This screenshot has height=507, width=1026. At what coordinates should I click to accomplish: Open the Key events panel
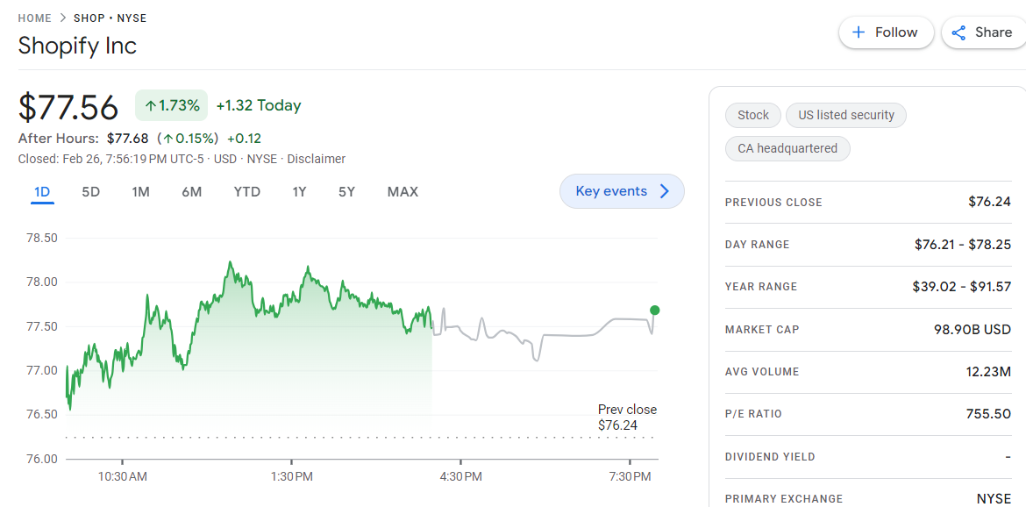622,191
